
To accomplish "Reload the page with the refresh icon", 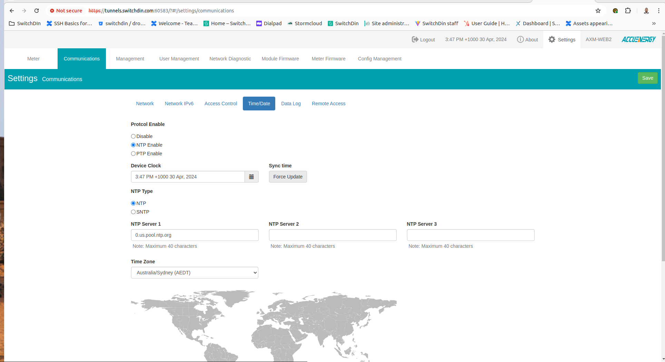I will [37, 11].
